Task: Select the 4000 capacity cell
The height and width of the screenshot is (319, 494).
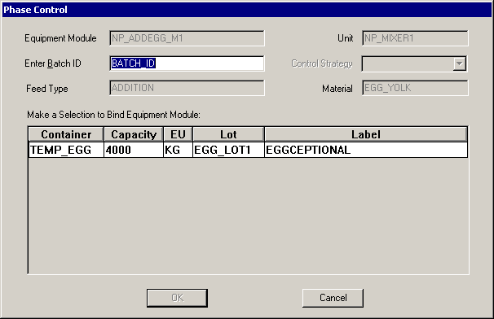Action: pyautogui.click(x=134, y=150)
